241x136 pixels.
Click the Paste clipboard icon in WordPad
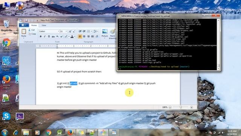[24, 31]
